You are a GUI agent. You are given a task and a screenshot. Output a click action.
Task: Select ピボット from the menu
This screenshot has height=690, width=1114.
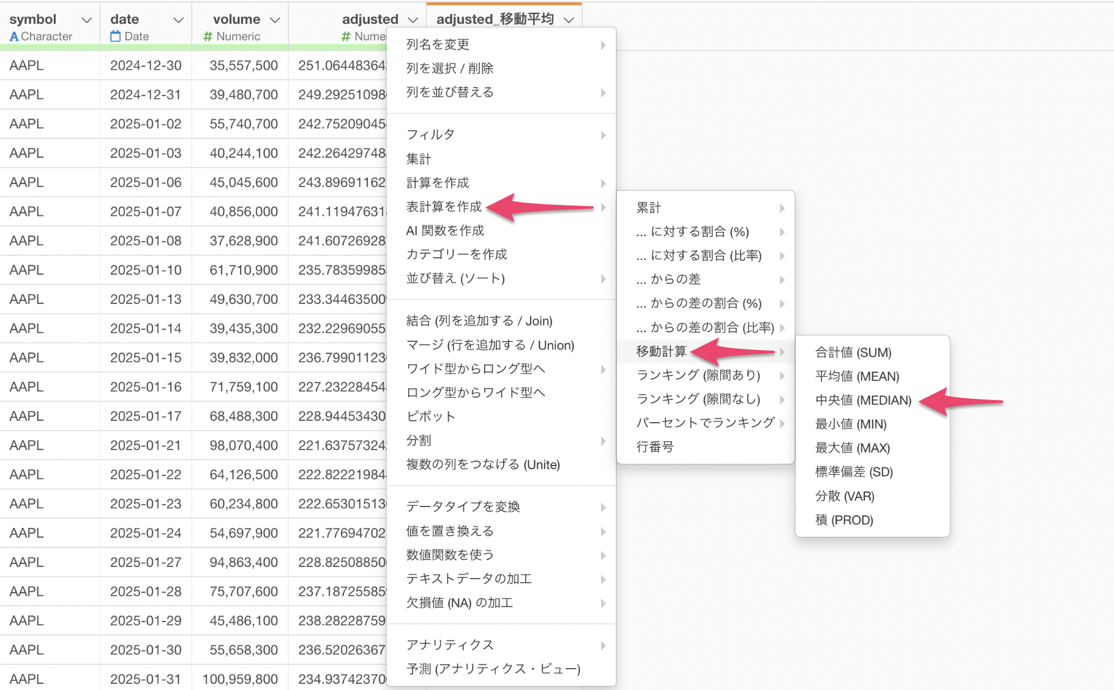430,417
